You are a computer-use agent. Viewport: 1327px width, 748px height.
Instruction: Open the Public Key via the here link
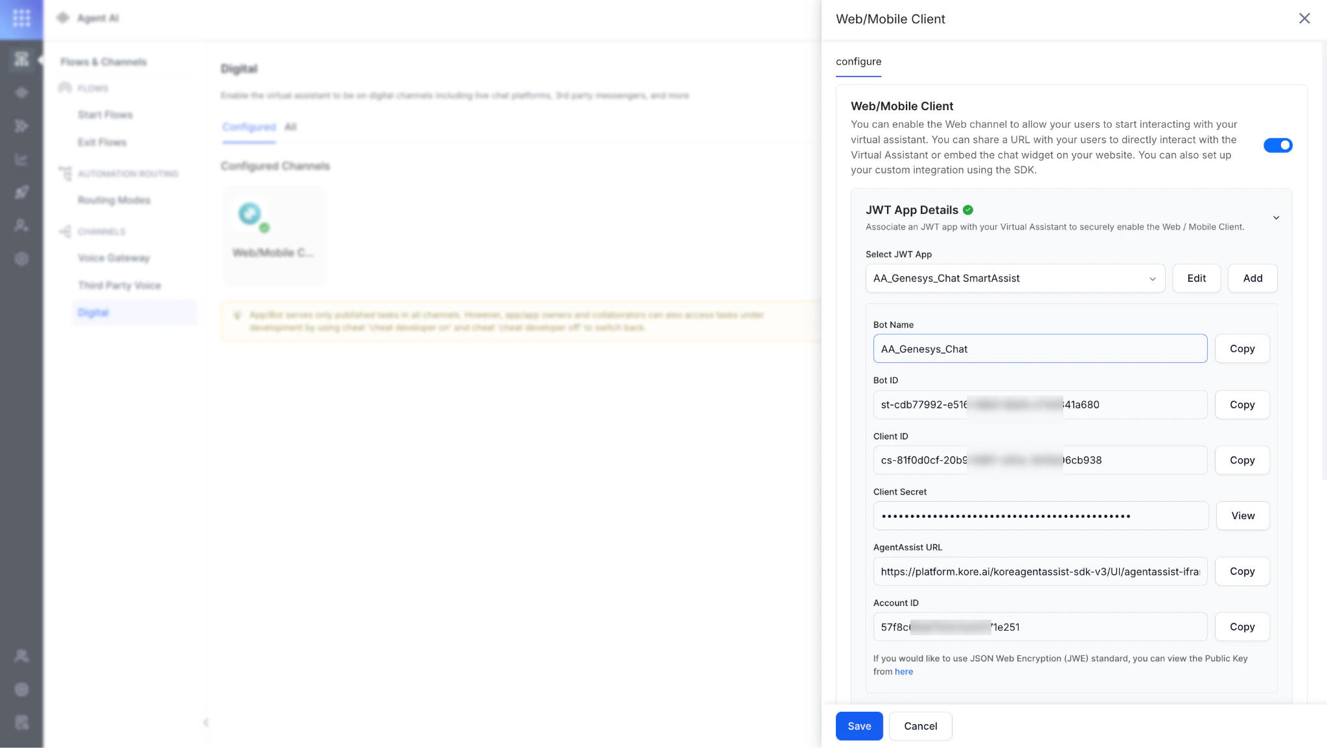tap(903, 672)
